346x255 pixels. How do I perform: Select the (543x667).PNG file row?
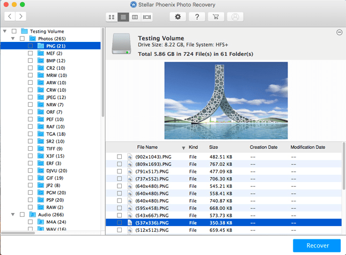[x=224, y=215]
